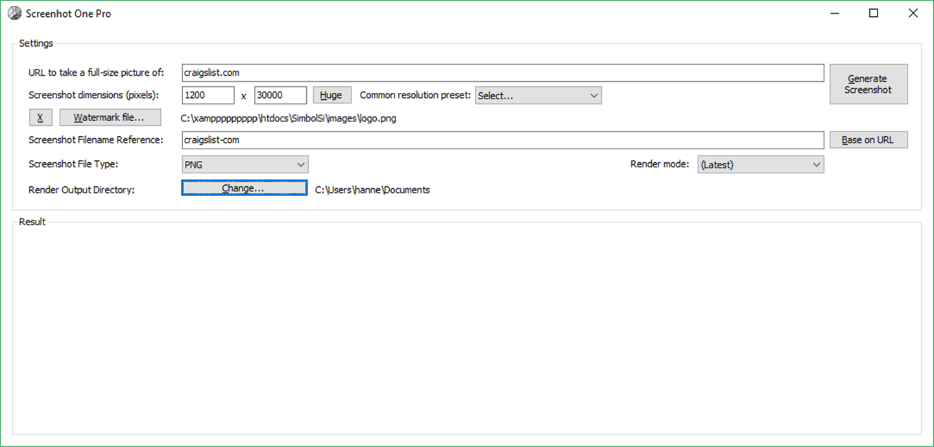
Task: Click the Screenhot One Pro app icon
Action: 14,13
